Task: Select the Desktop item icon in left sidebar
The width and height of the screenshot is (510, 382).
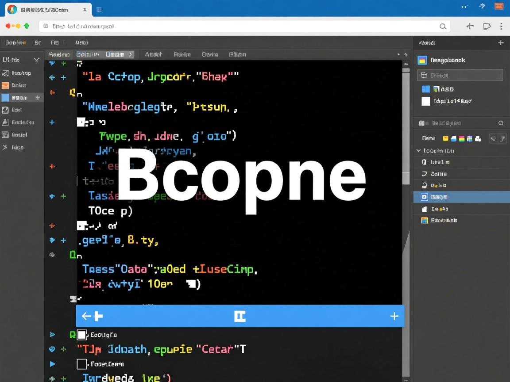Action: tap(5, 73)
